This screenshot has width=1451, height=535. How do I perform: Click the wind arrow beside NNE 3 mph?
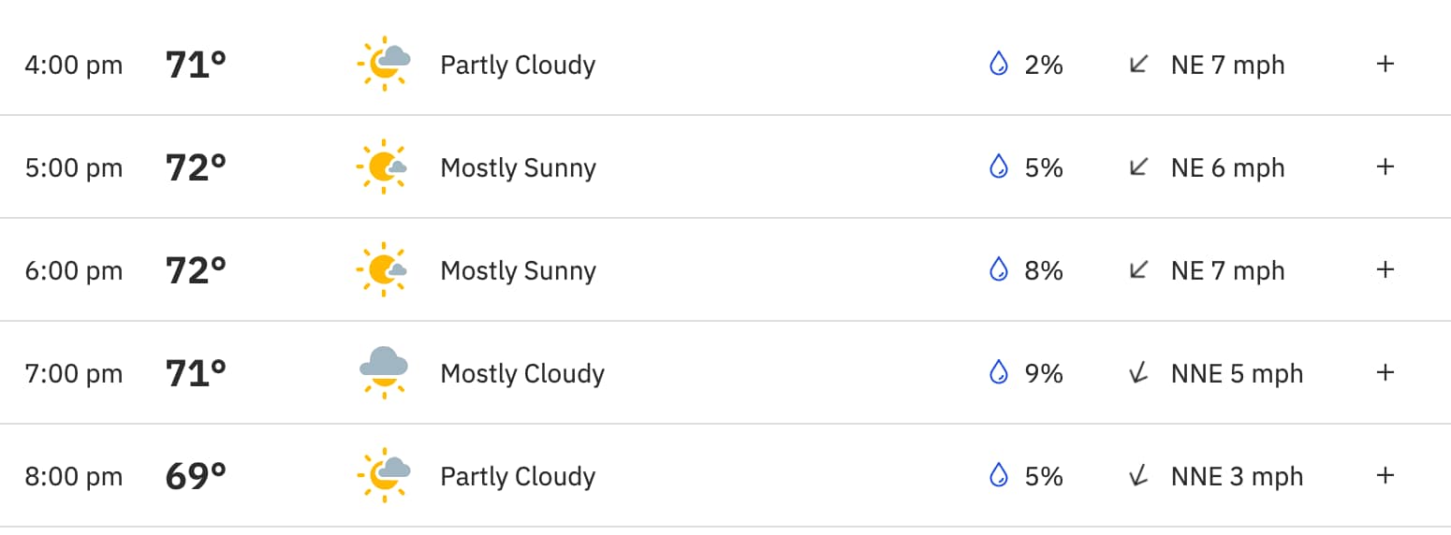(1138, 476)
